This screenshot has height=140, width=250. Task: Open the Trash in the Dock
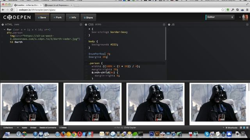pos(243,134)
